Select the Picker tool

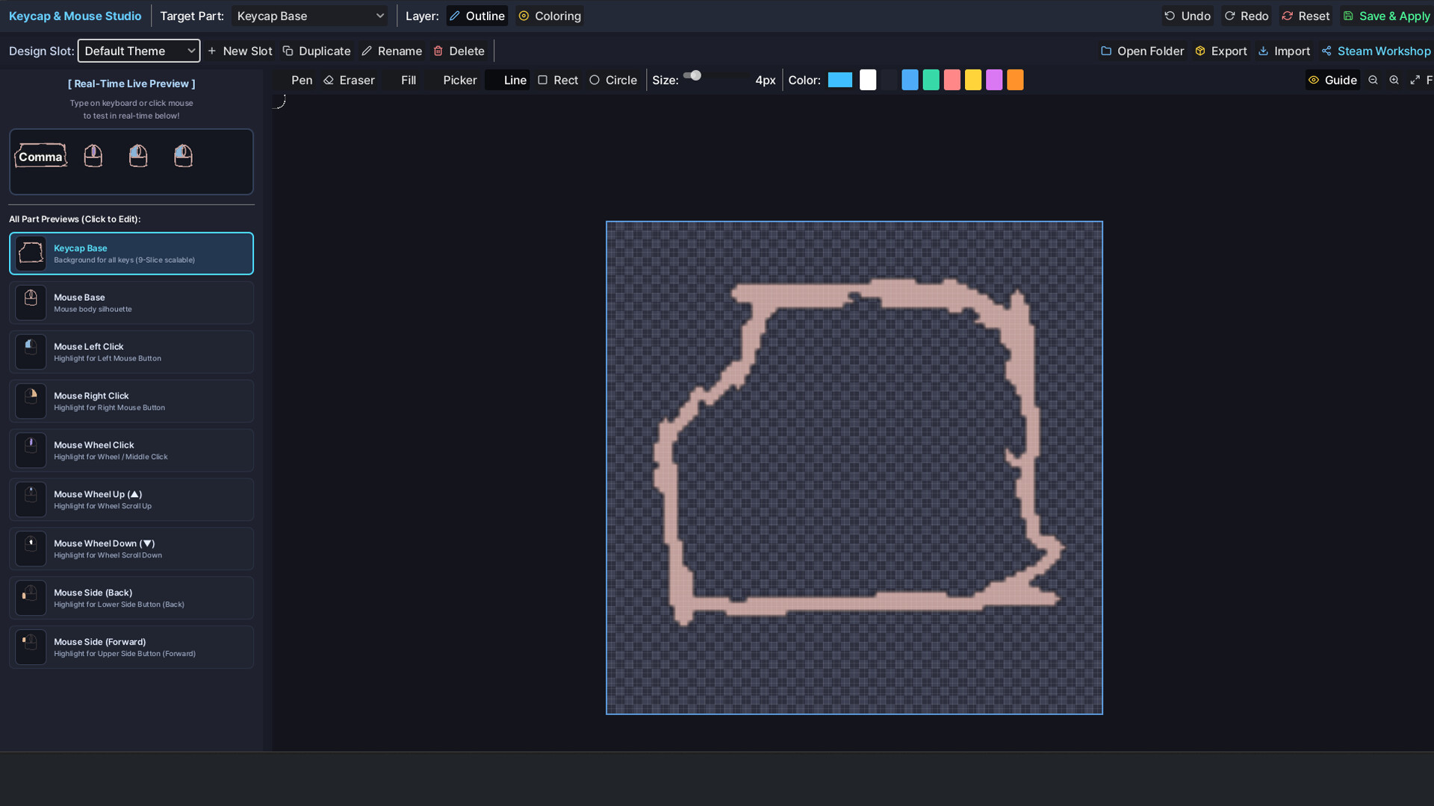[x=453, y=80]
